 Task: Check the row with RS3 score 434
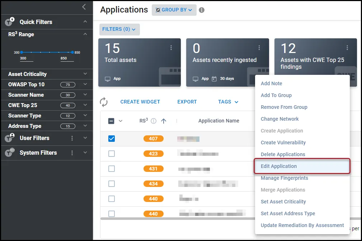click(112, 184)
